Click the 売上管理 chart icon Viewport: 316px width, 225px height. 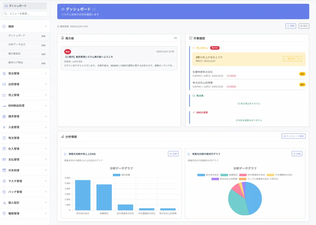4,95
